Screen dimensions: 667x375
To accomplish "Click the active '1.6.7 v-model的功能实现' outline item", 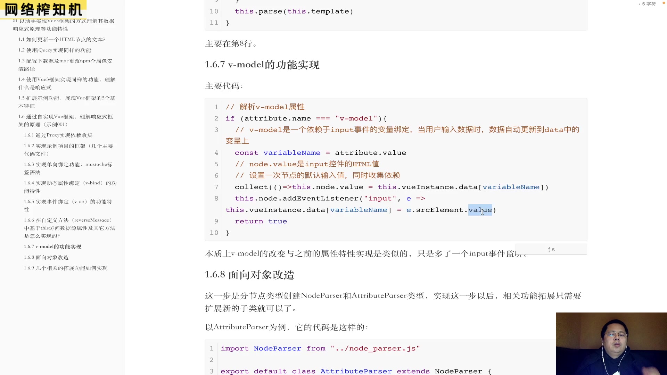I will pos(52,247).
